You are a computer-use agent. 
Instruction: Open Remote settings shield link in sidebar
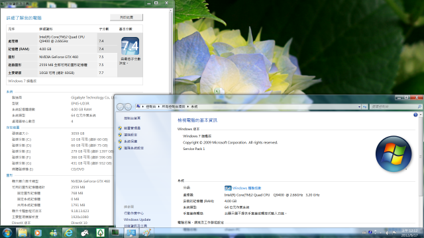[131, 135]
